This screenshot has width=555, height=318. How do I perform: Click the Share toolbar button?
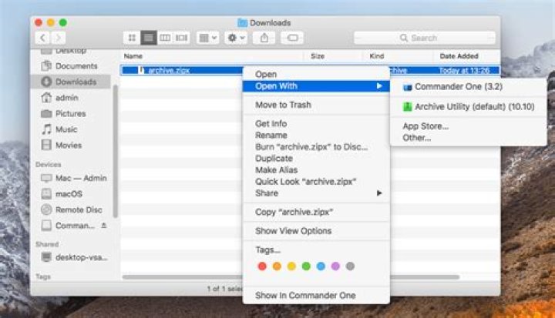[264, 38]
